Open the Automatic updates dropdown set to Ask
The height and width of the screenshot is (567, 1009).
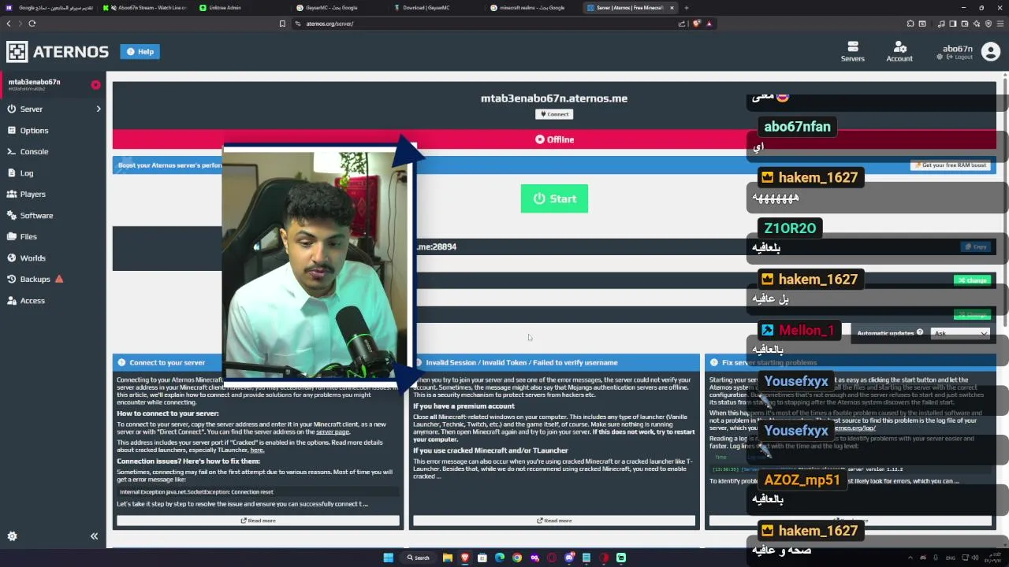coord(960,333)
